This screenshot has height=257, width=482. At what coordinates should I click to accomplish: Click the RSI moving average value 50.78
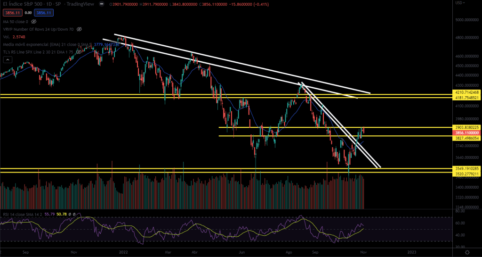click(62, 214)
